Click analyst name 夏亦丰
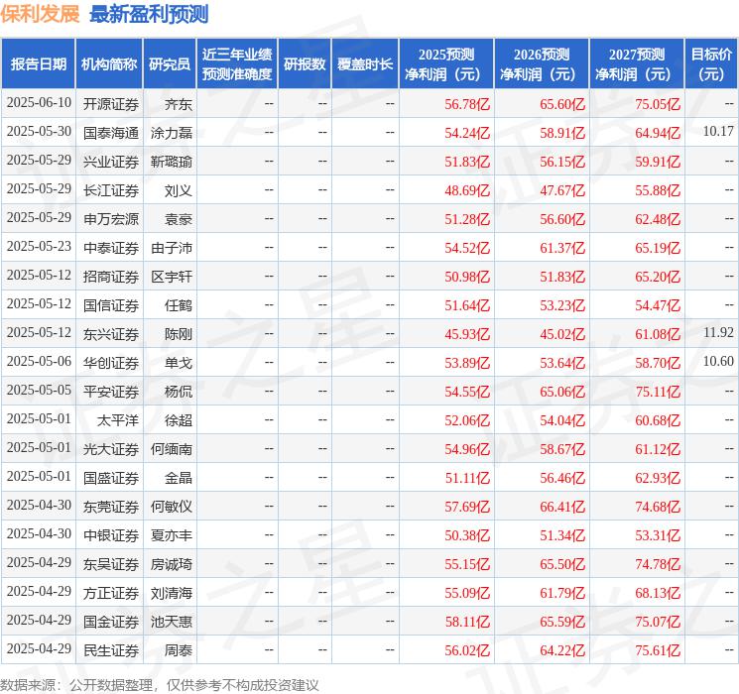The height and width of the screenshot is (694, 739). 172,535
